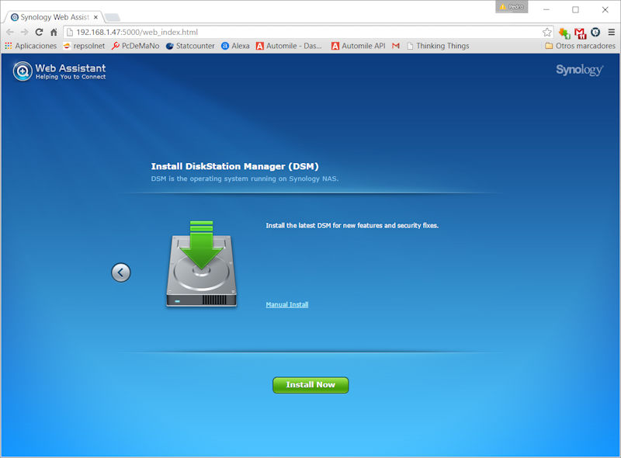Open the Automile API bookmark
621x458 pixels.
pyautogui.click(x=359, y=46)
